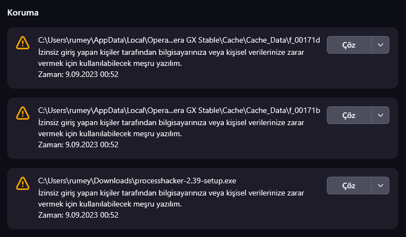The image size is (406, 237).
Task: Click Çöz for processhacker-2.39-setup.exe
Action: tap(349, 186)
